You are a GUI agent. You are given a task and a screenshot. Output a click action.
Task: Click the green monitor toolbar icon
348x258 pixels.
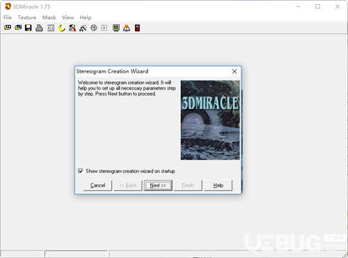tap(116, 28)
